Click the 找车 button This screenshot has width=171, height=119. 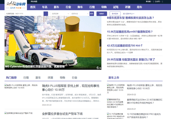tap(92, 14)
